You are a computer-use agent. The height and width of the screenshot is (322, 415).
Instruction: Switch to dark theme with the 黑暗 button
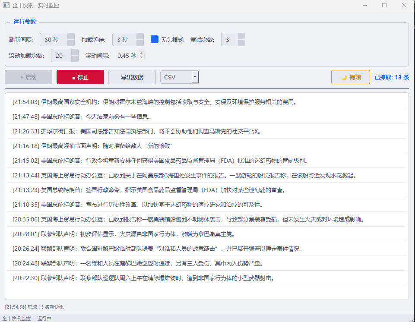[x=351, y=77]
